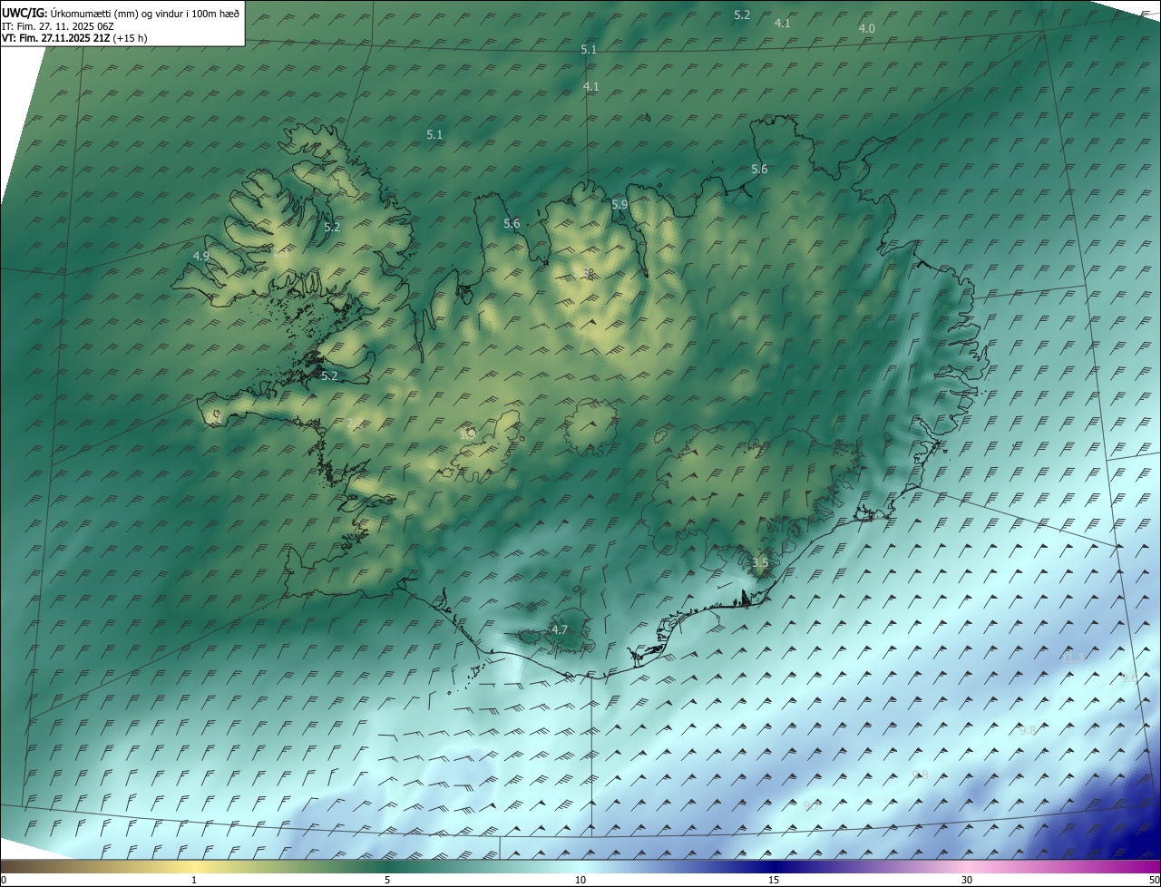
Task: Click the "0" tick on the color scale
Action: click(4, 880)
